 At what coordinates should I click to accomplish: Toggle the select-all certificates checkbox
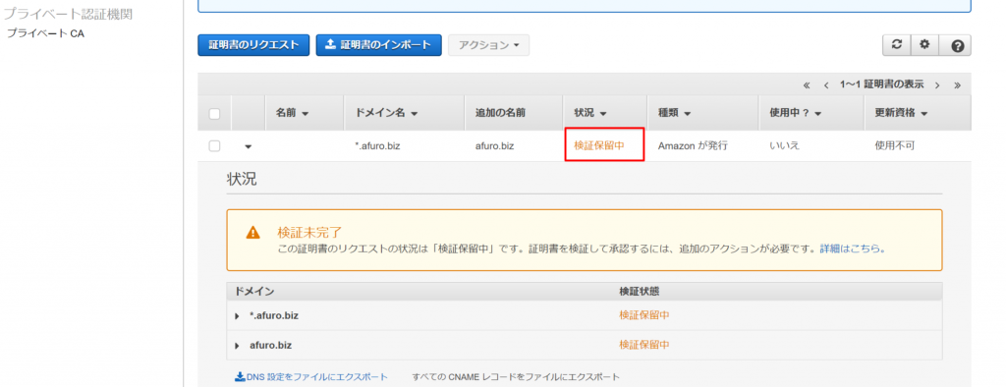[214, 114]
